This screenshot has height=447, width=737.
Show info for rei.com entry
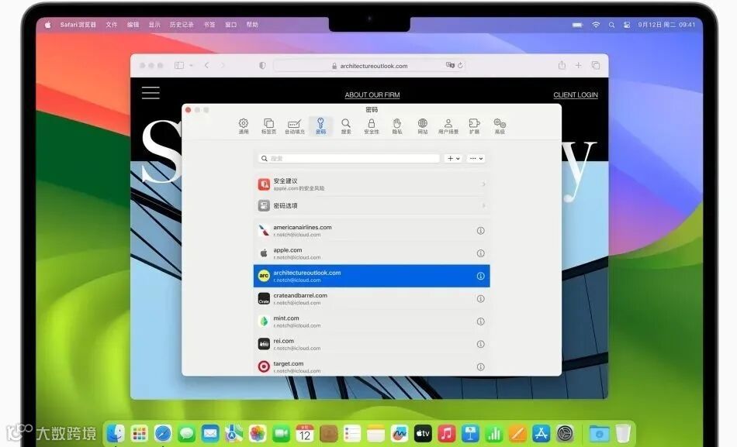480,344
